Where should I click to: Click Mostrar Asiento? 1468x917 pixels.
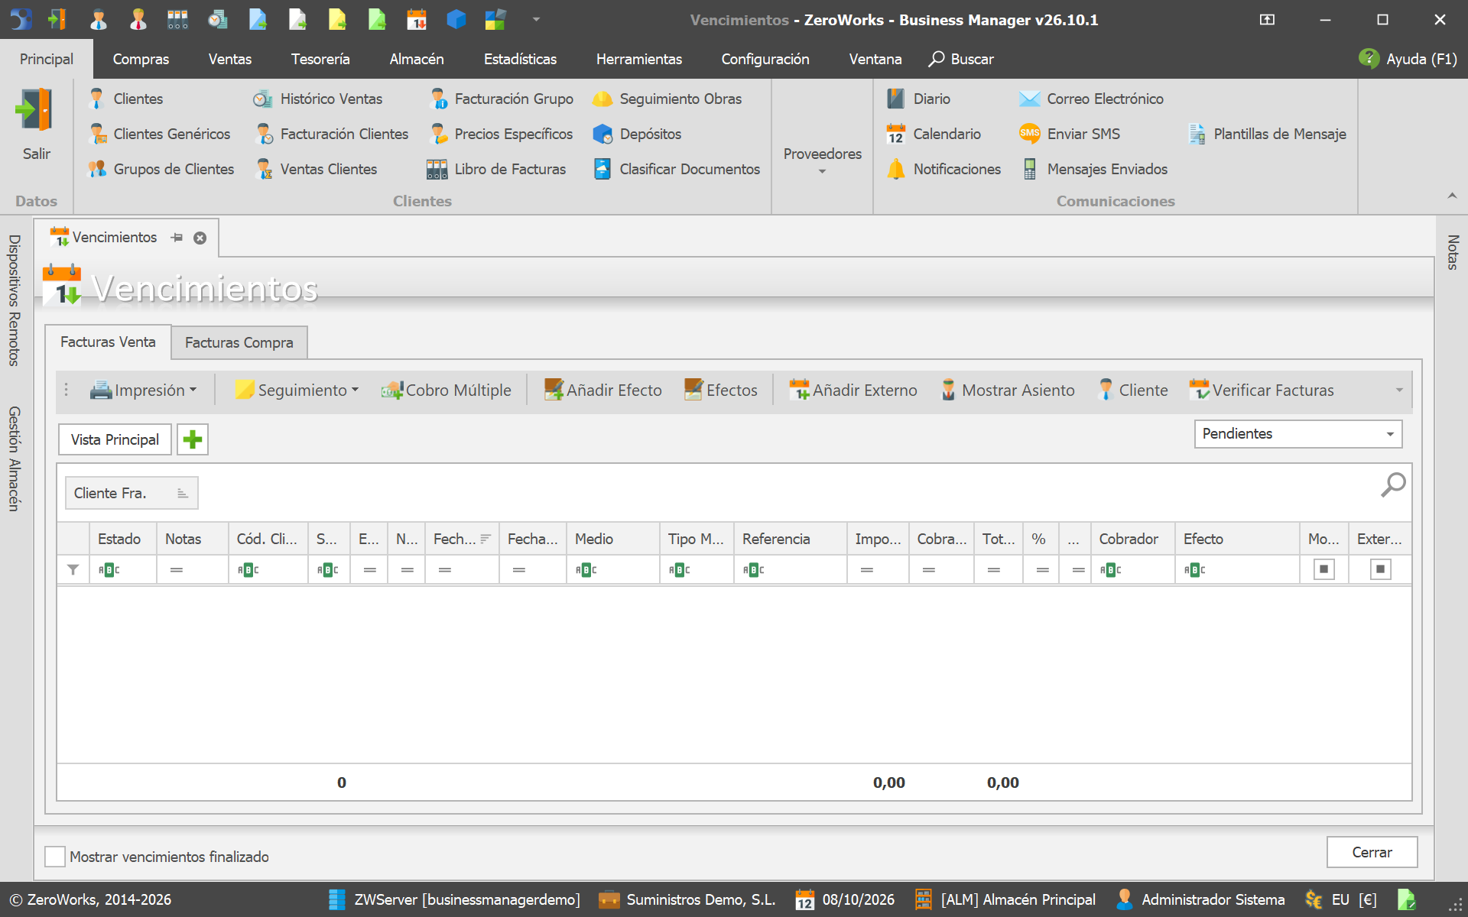click(x=1007, y=390)
